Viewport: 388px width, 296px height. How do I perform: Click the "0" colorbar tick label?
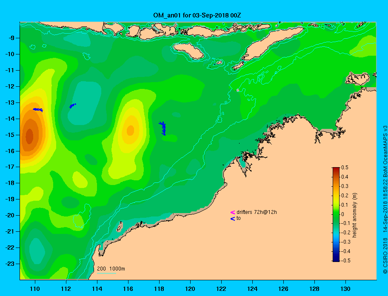click(x=343, y=214)
